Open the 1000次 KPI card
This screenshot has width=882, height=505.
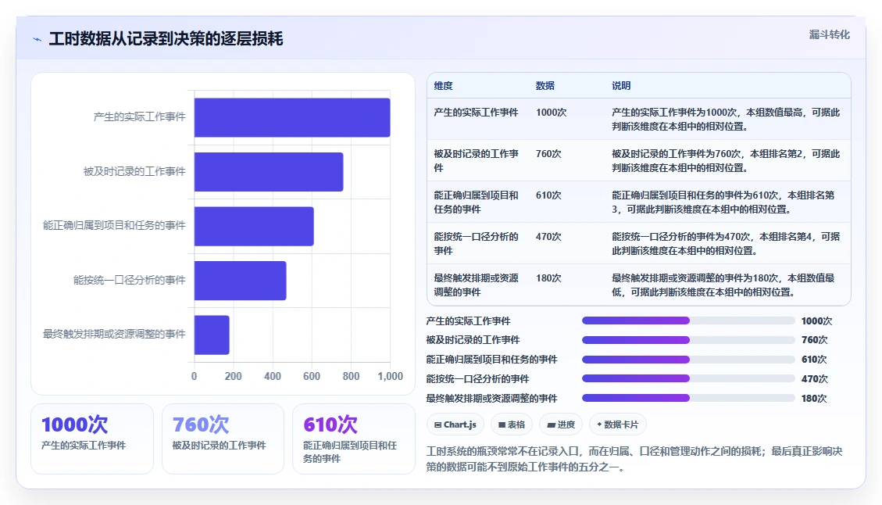(92, 439)
